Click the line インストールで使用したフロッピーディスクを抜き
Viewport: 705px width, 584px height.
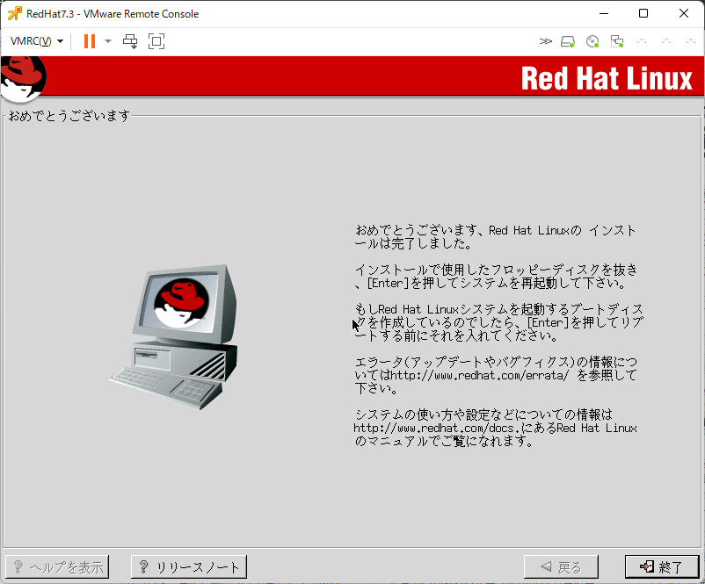[x=497, y=270]
